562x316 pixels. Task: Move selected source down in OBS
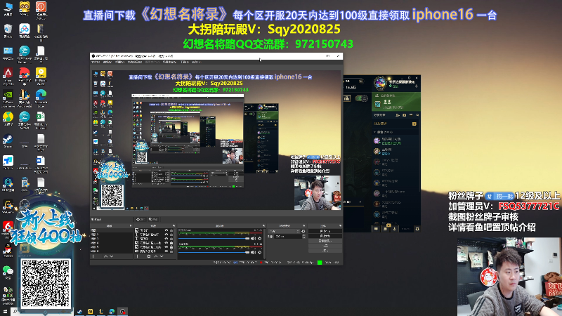coord(162,256)
